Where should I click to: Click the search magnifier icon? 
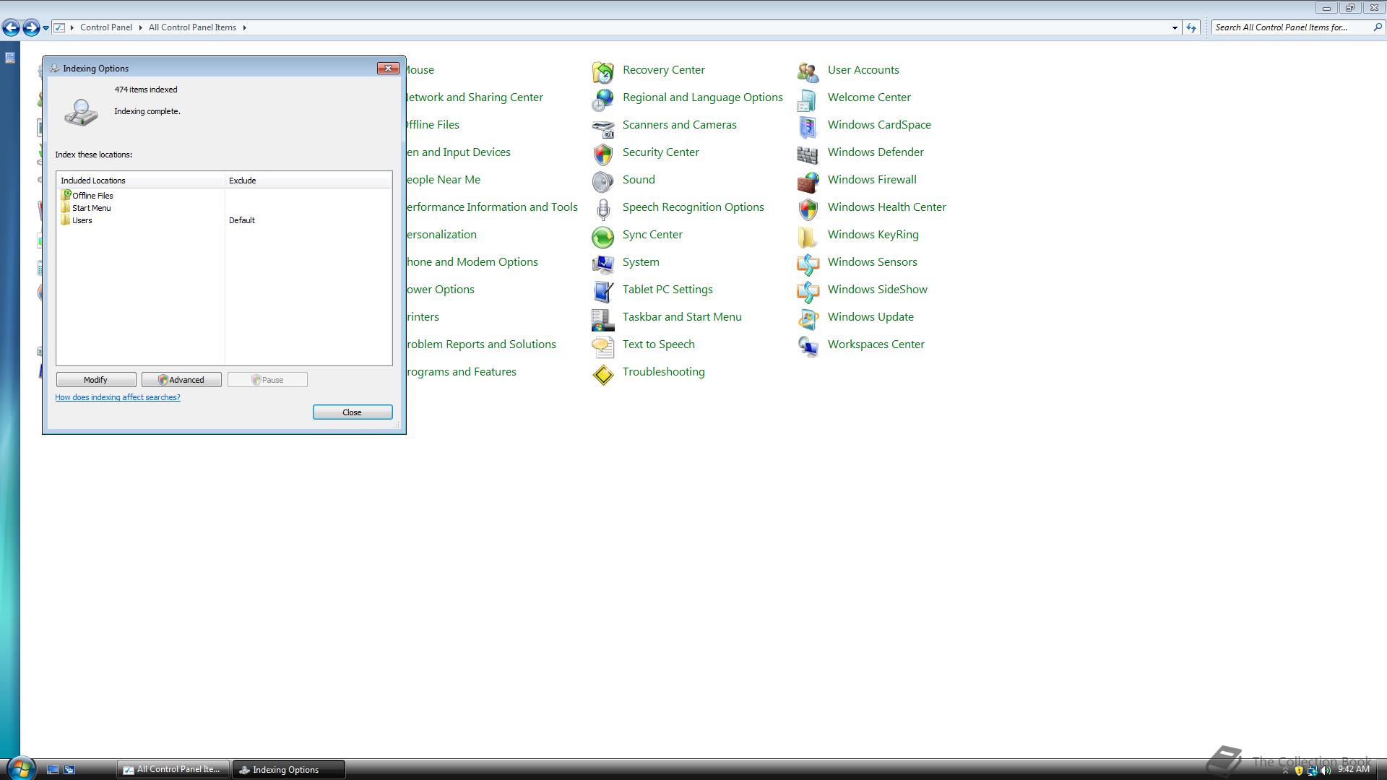tap(1377, 27)
